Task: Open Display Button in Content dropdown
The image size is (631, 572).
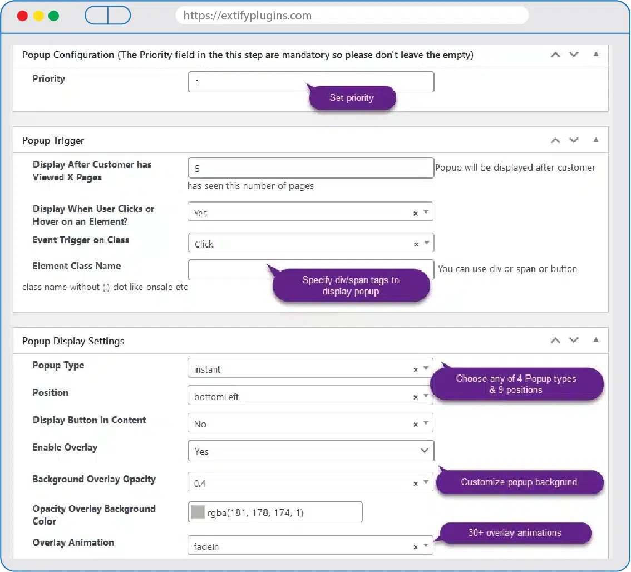Action: click(x=426, y=423)
